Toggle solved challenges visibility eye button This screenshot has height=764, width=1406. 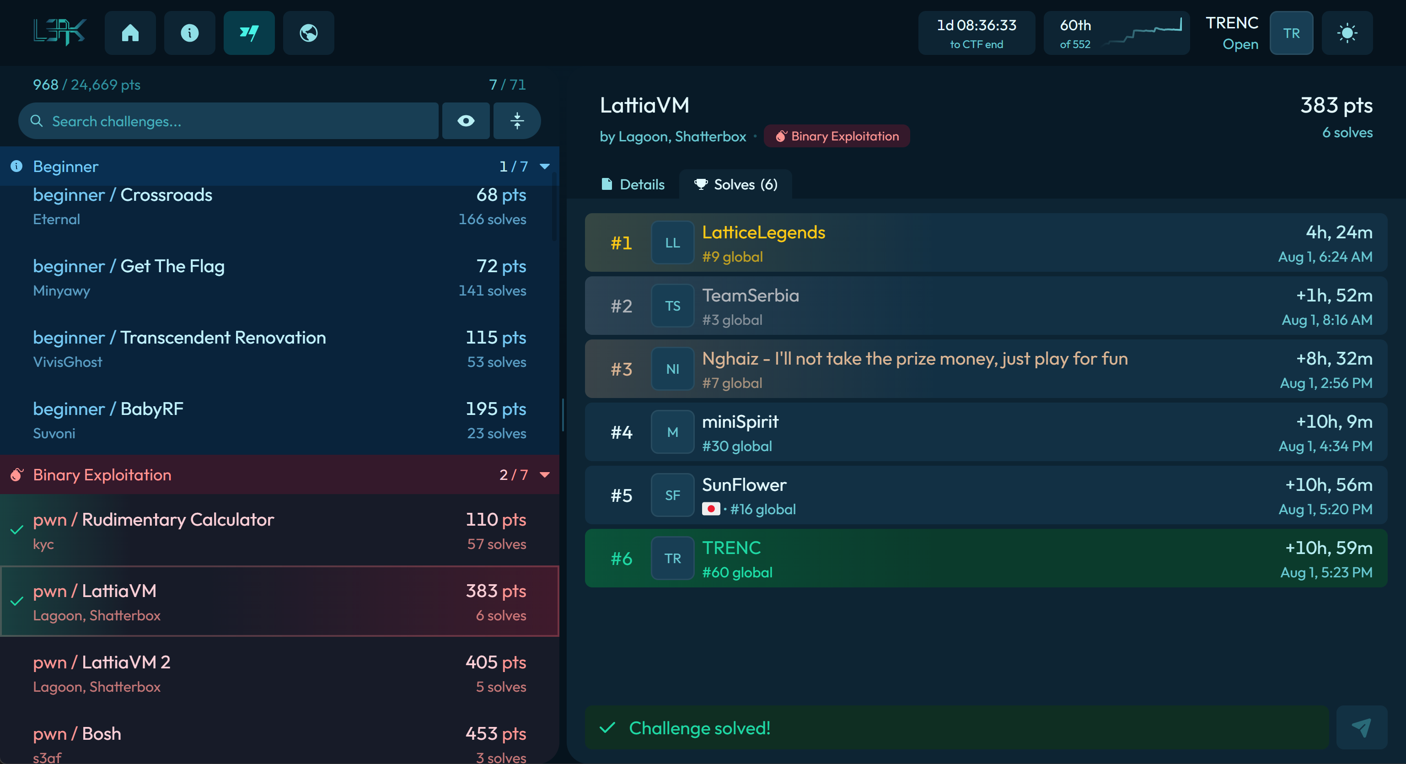[466, 121]
